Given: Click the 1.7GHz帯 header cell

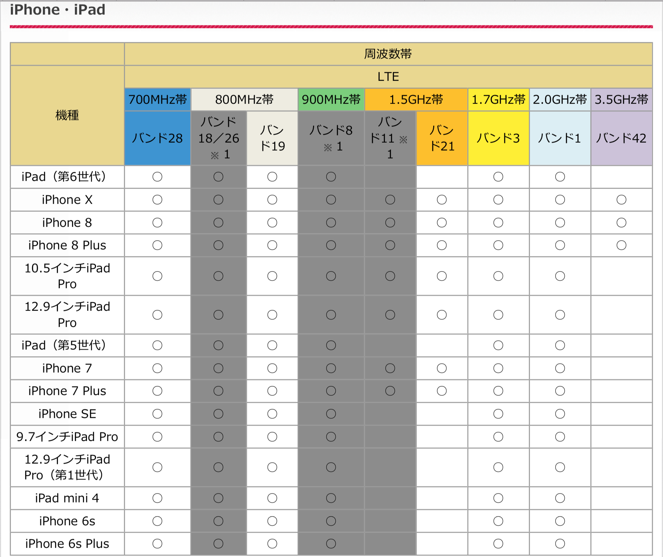Looking at the screenshot, I should (x=498, y=100).
